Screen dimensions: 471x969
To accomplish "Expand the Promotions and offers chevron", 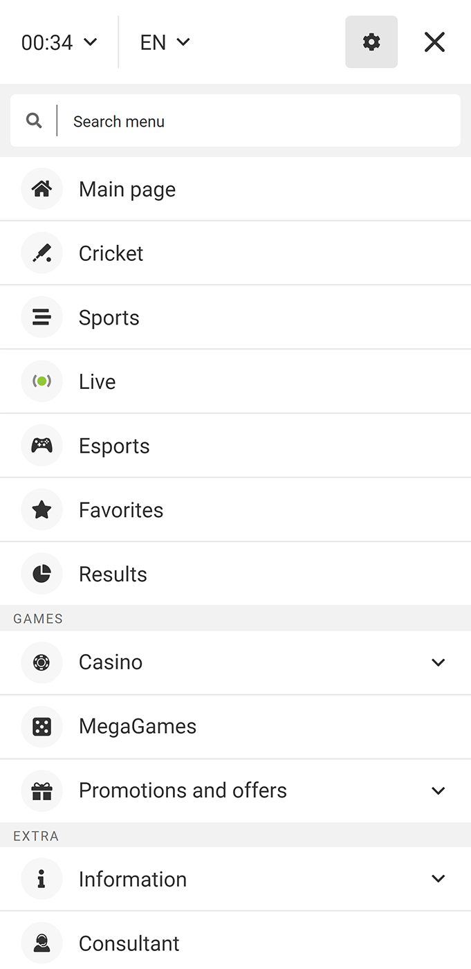I will [x=438, y=790].
